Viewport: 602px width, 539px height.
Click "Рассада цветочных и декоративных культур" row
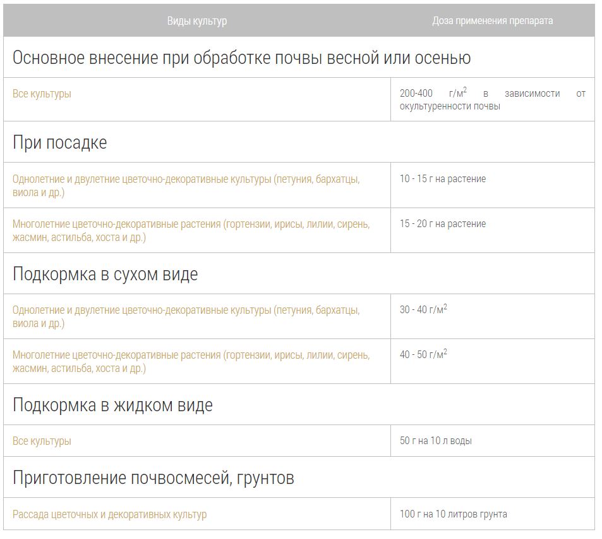[x=109, y=514]
